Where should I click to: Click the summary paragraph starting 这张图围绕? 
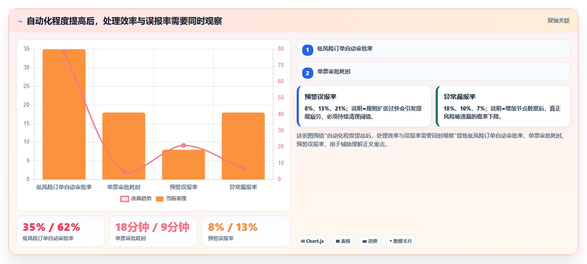pos(430,140)
